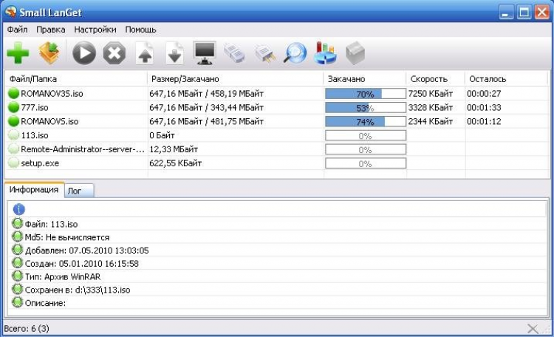Screen dimensions: 554x337
Task: Click the Small LanGet title bar app icon
Action: 10,12
